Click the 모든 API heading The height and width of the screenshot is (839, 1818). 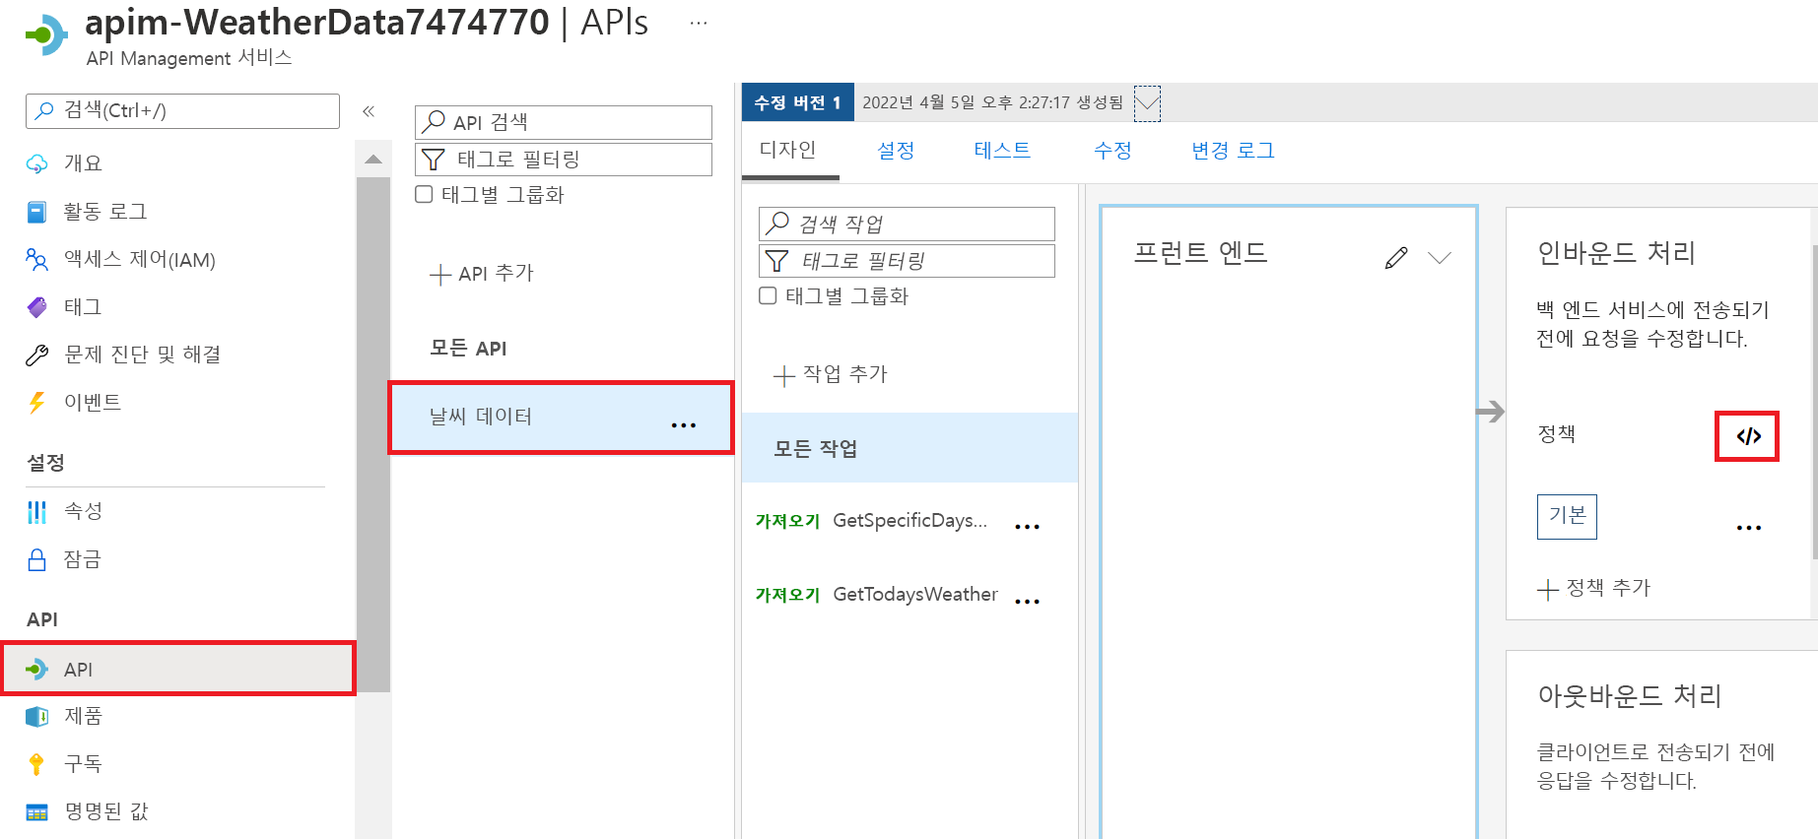tap(468, 349)
